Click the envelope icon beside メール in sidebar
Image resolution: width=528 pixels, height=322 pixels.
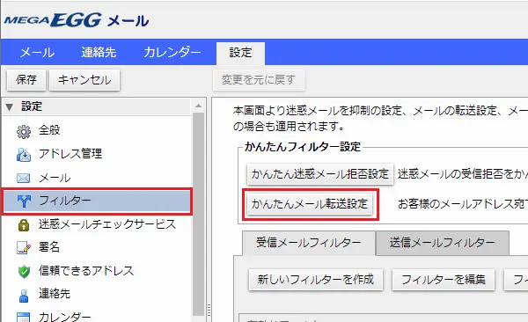click(24, 178)
